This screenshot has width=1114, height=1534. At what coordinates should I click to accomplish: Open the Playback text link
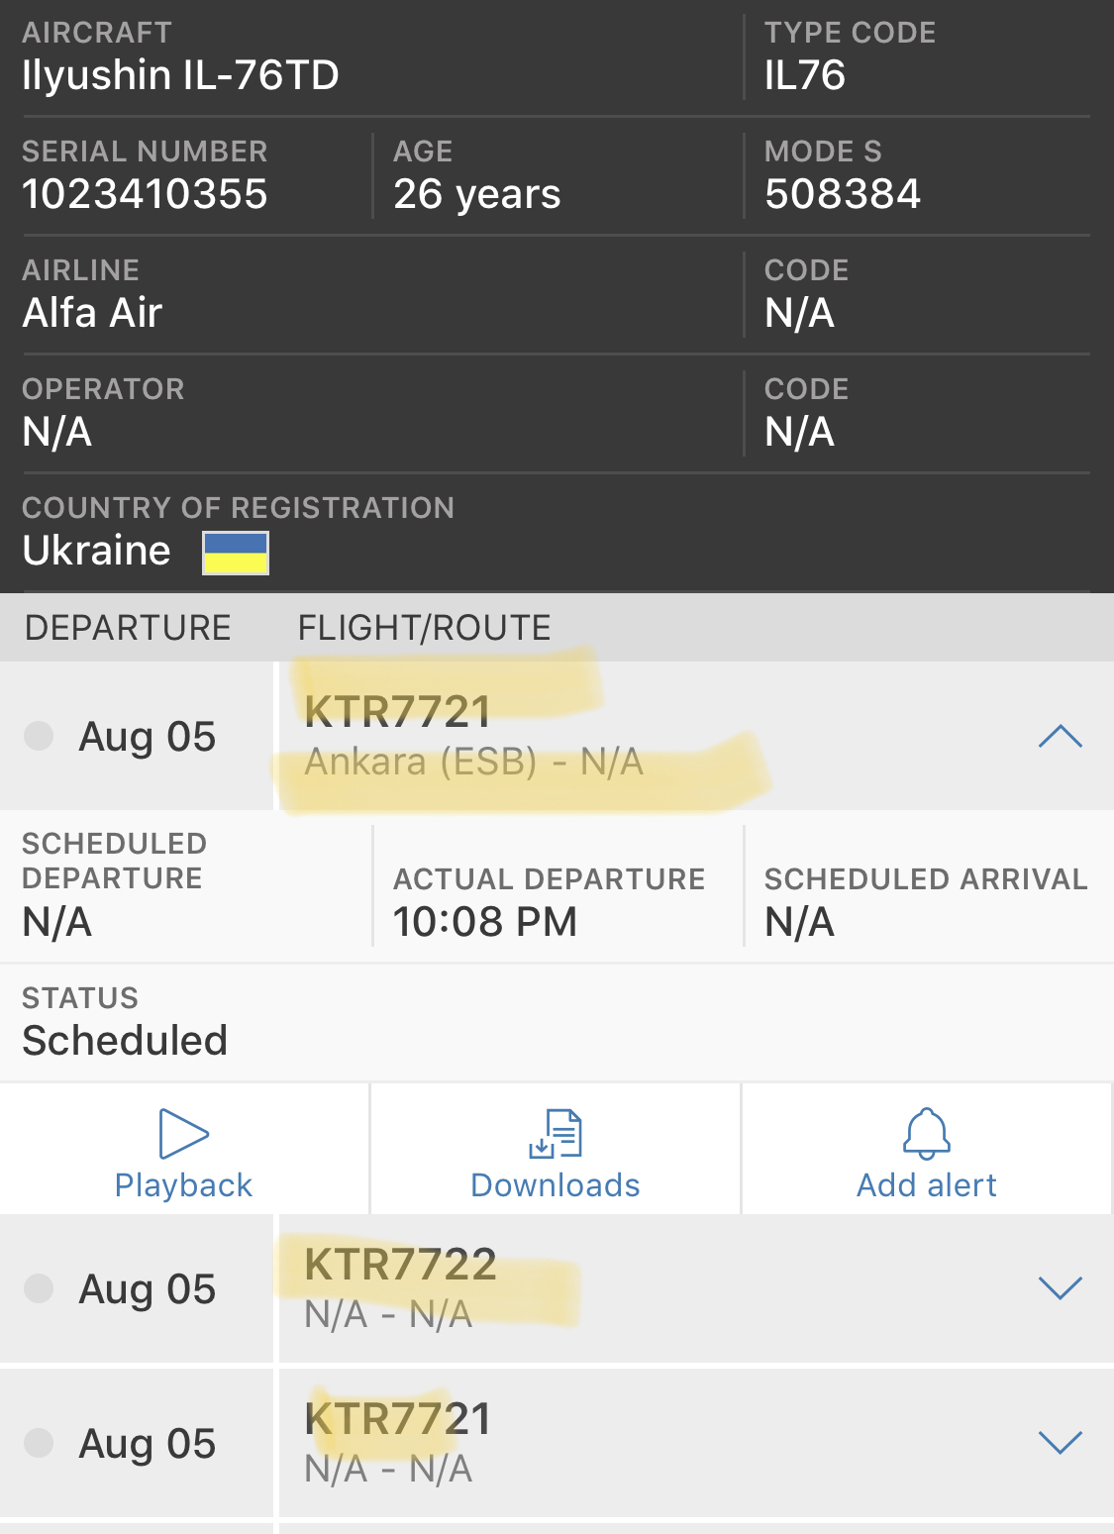click(183, 1185)
